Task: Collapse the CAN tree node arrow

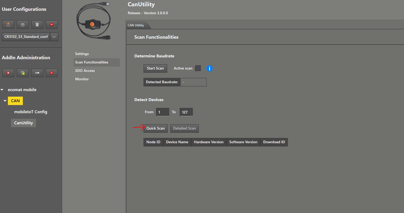Action: click(x=5, y=101)
